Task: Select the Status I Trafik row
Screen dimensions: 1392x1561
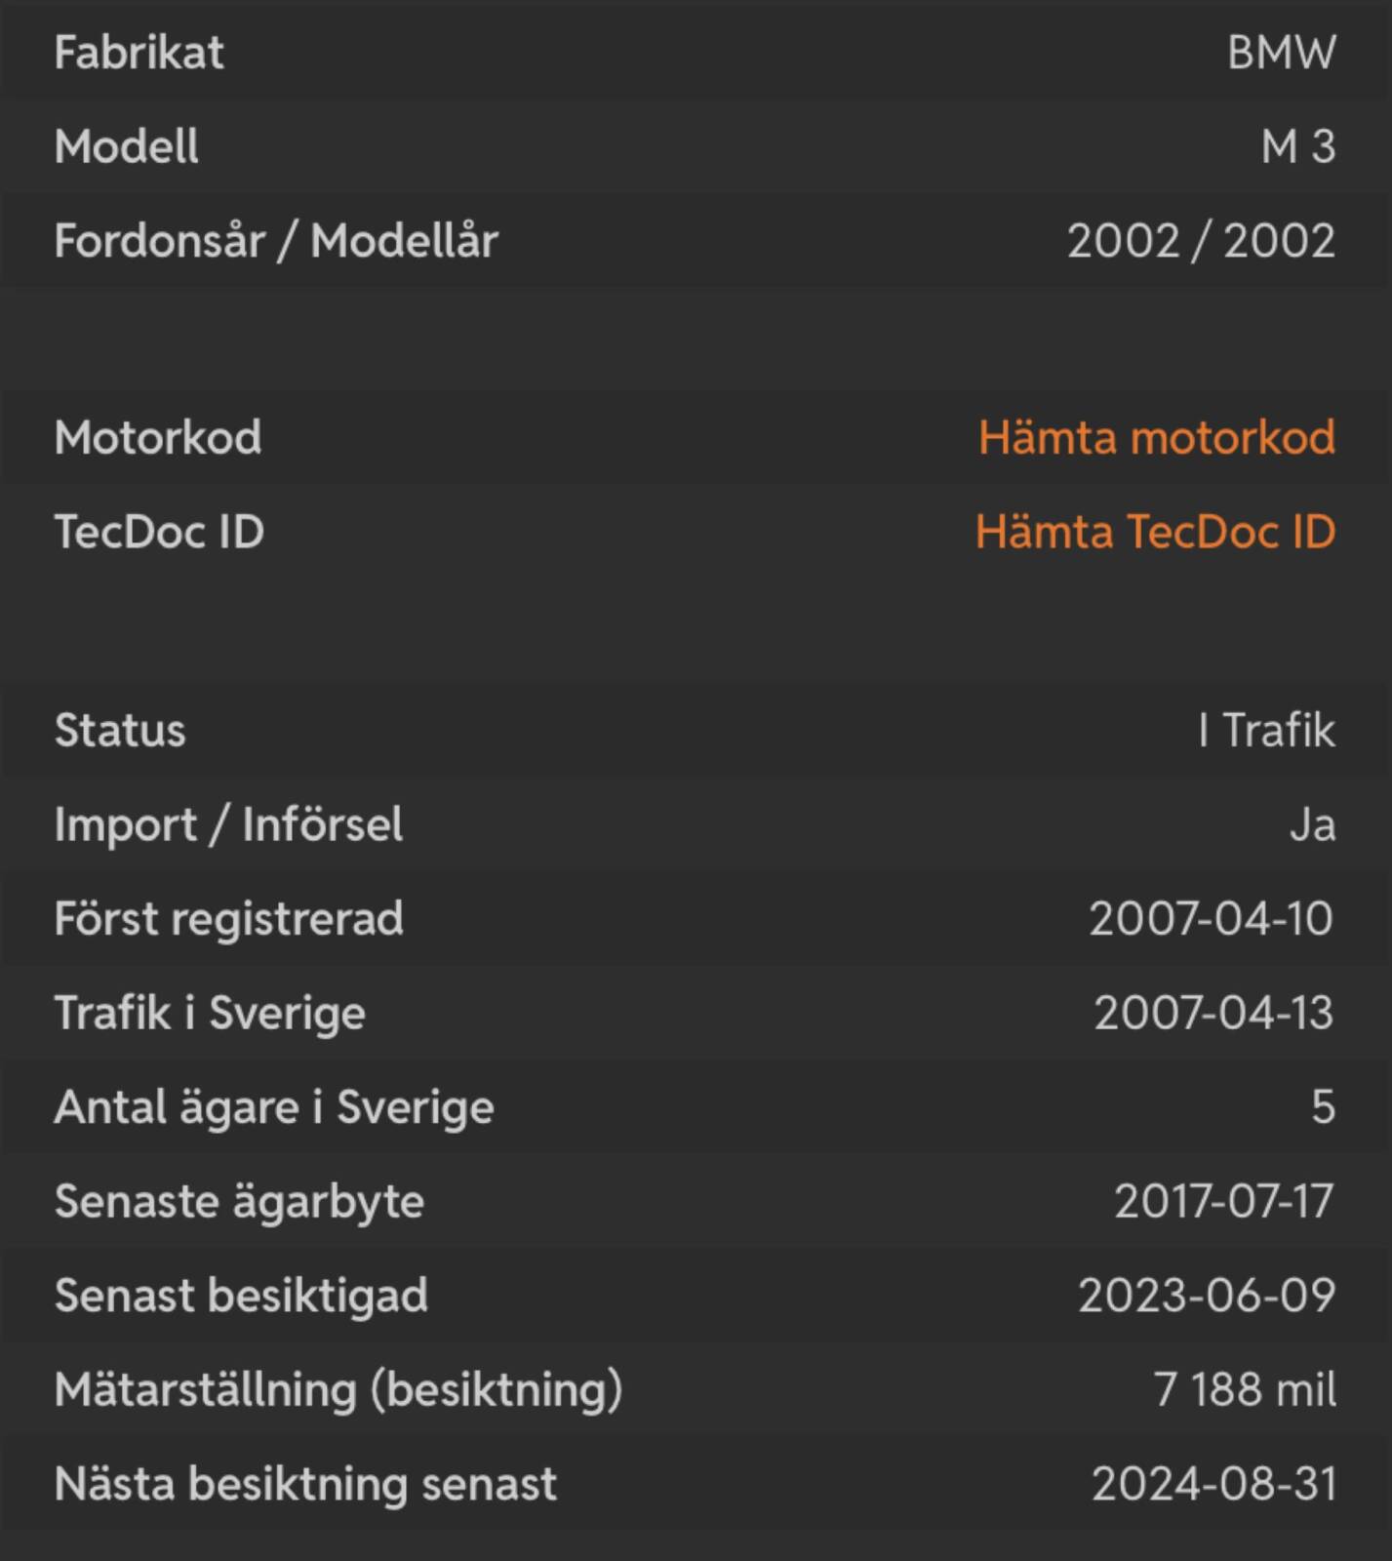Action: pyautogui.click(x=696, y=730)
